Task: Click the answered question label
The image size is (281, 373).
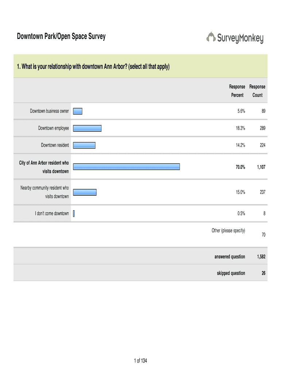Action: pos(230,257)
